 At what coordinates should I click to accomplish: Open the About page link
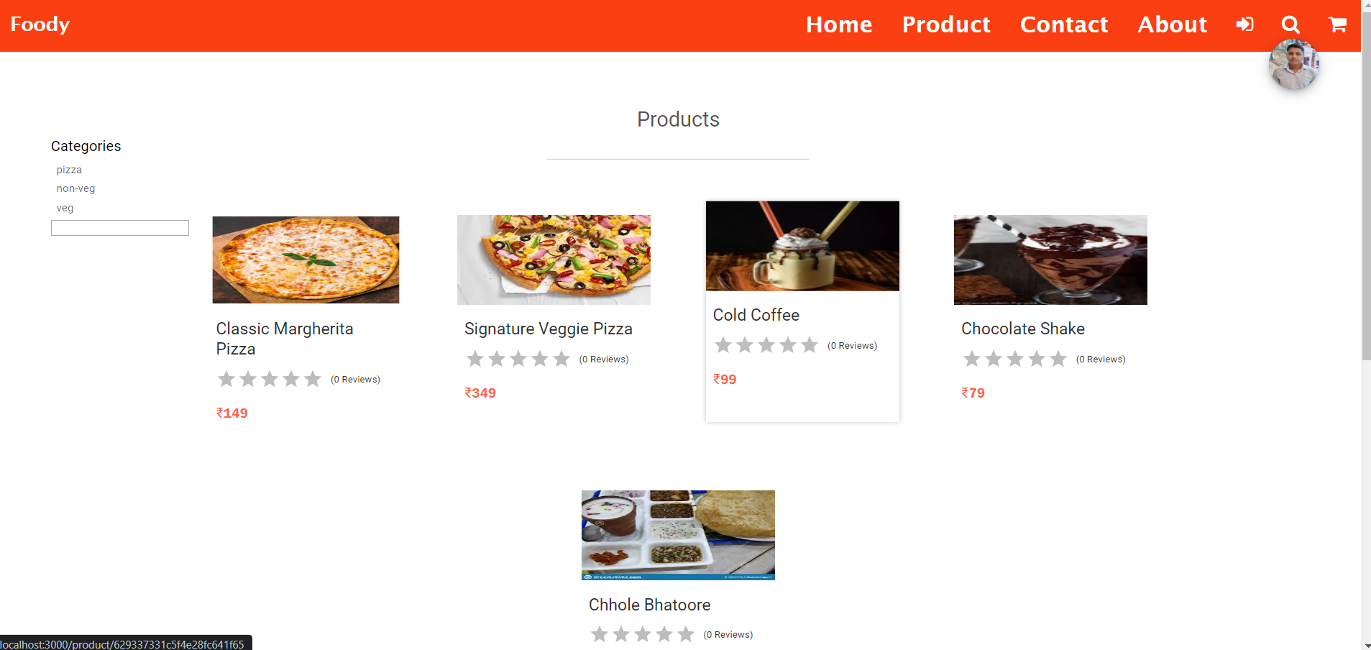pyautogui.click(x=1172, y=24)
